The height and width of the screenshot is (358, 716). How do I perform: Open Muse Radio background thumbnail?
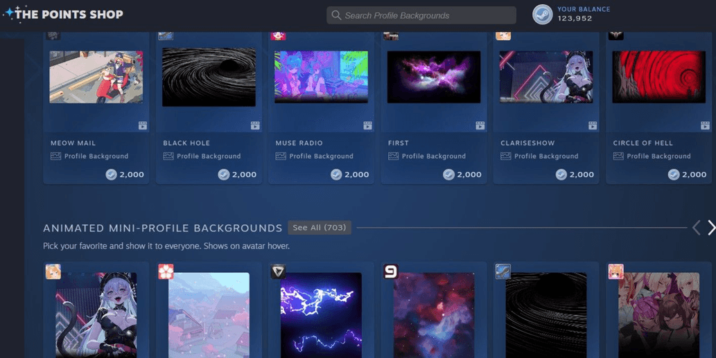[321, 77]
